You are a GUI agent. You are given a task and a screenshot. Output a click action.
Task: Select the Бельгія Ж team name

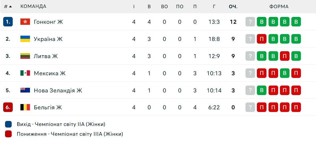coord(48,107)
